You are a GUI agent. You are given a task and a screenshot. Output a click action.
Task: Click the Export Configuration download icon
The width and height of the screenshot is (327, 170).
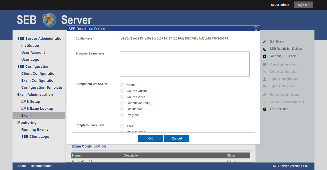[x=265, y=79]
